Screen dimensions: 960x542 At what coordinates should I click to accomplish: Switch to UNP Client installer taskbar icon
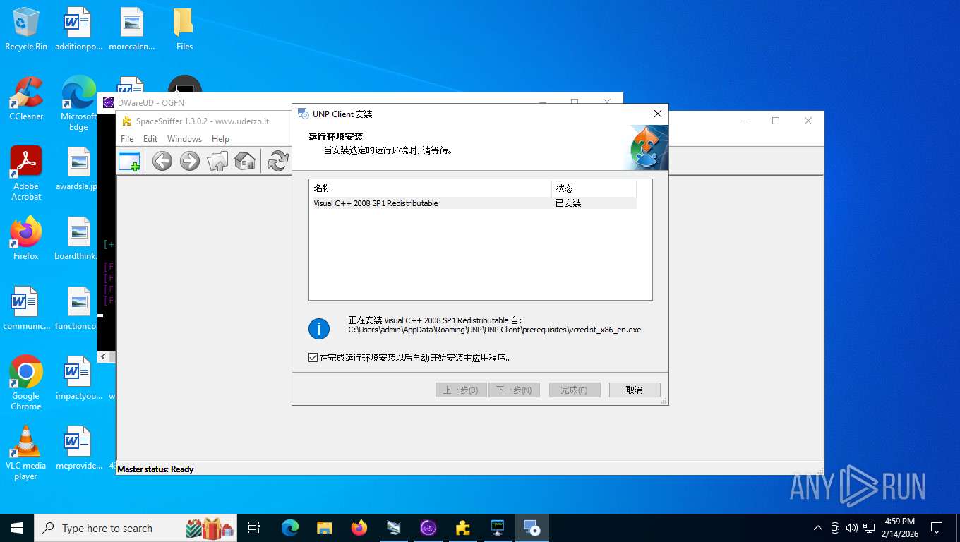click(532, 528)
